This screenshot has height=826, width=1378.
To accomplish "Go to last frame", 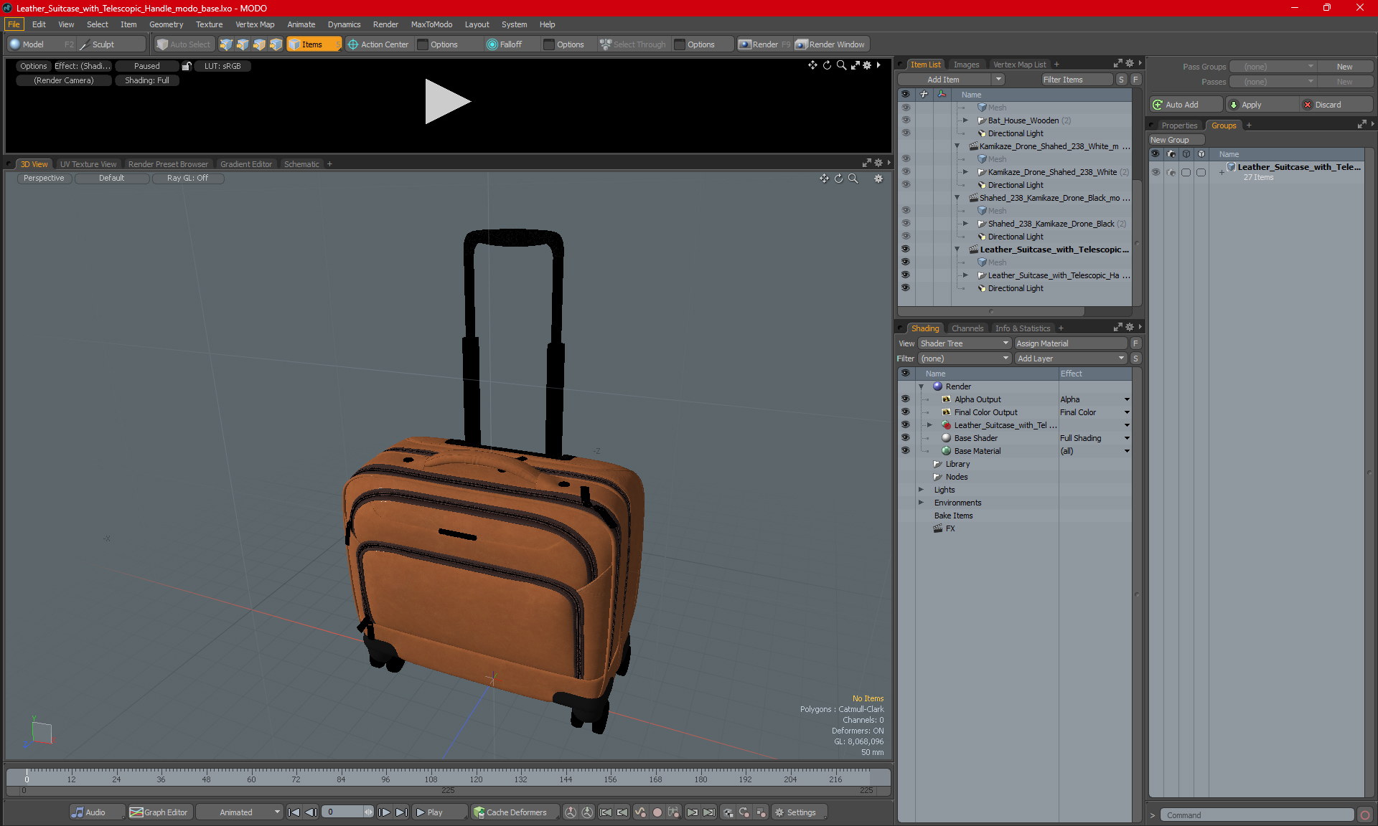I will click(x=401, y=812).
